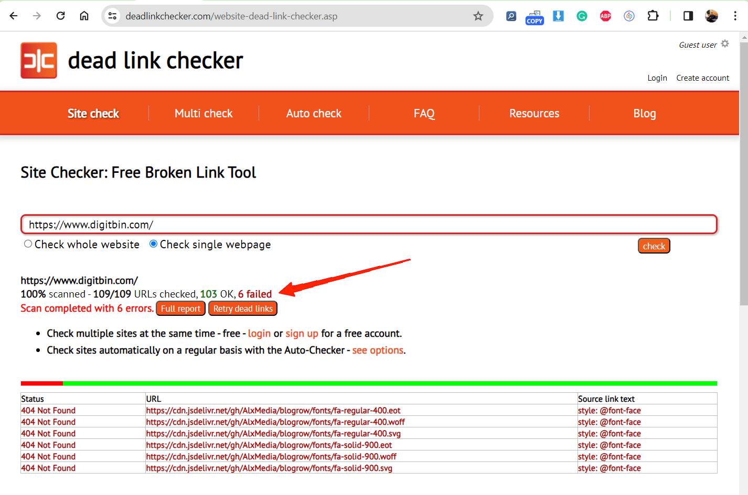
Task: Open the fa-regular-400.eot URL
Action: click(x=273, y=411)
